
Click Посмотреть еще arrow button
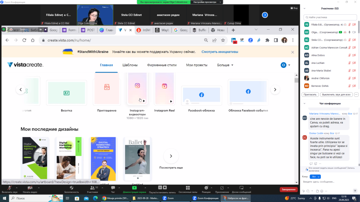point(171,156)
